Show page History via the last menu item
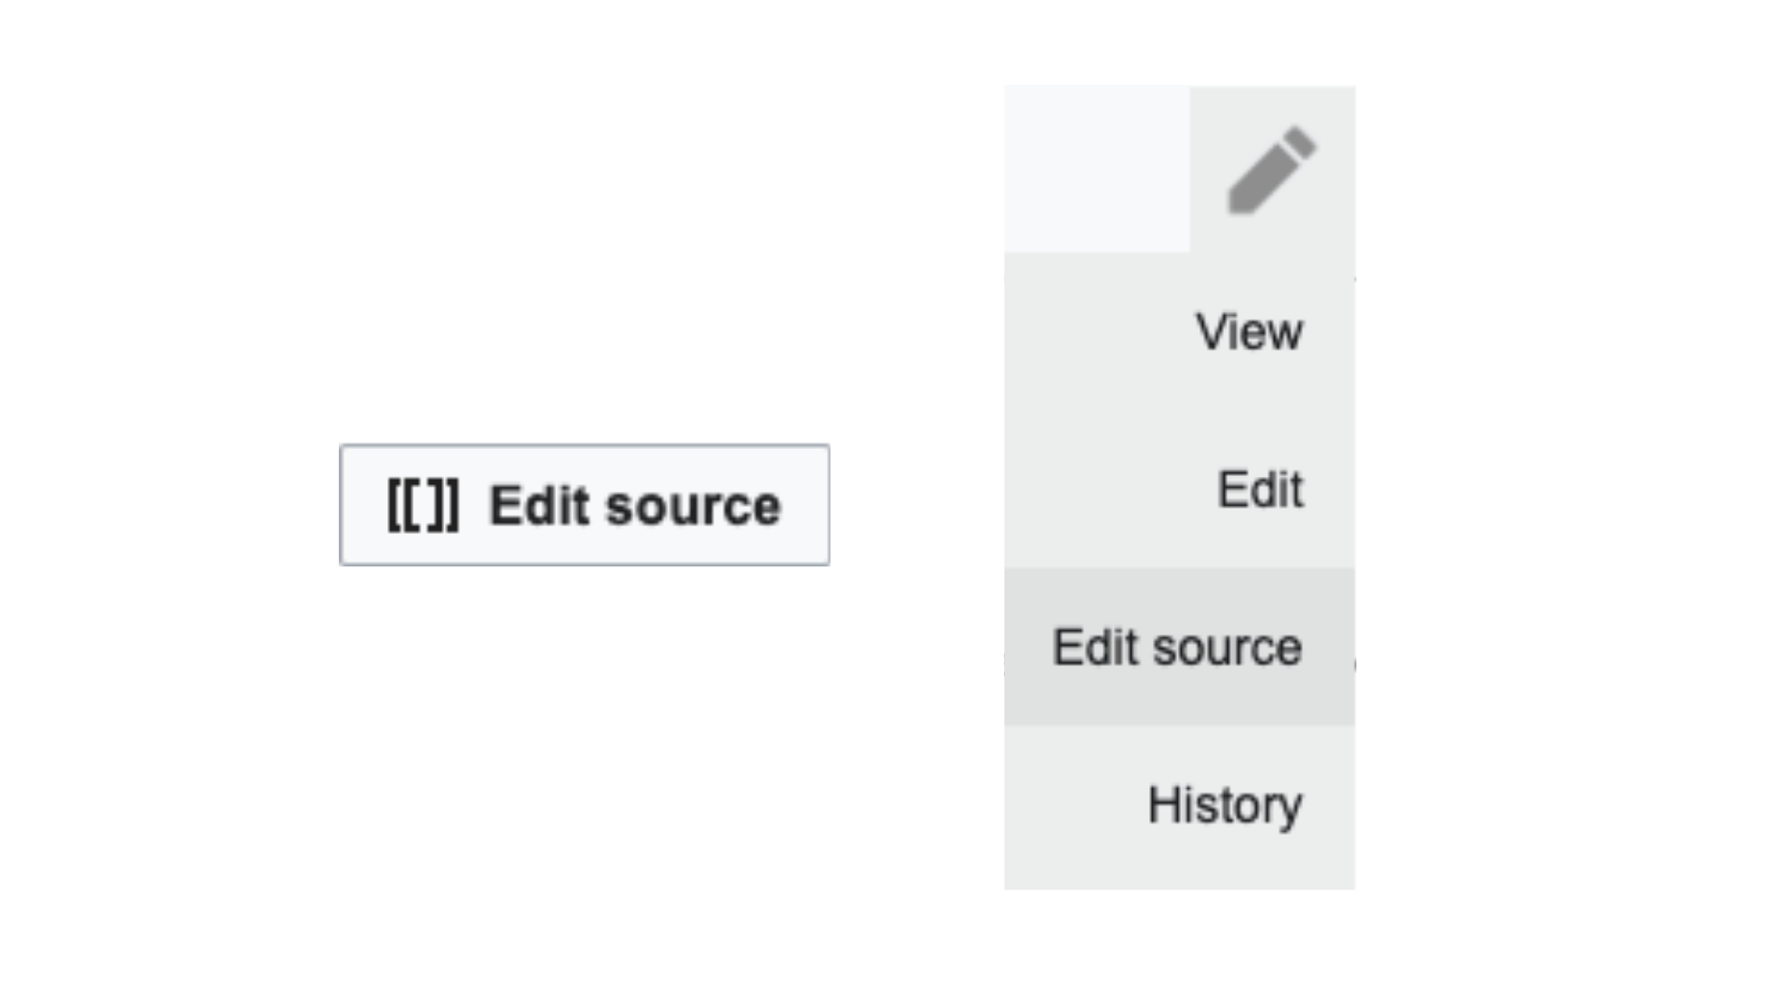Image resolution: width=1788 pixels, height=1006 pixels. pos(1225,805)
